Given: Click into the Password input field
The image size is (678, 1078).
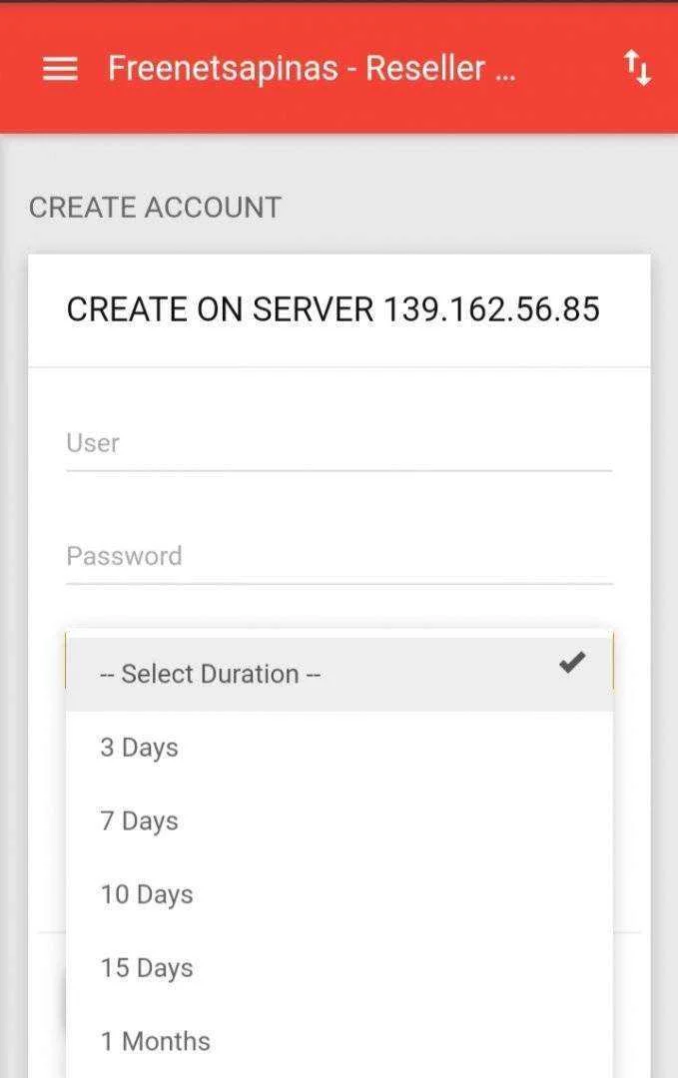Looking at the screenshot, I should [x=339, y=557].
